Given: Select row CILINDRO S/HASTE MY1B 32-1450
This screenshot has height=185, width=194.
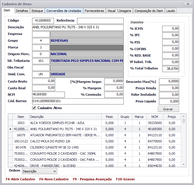Looking at the screenshot, I should tap(95, 147).
